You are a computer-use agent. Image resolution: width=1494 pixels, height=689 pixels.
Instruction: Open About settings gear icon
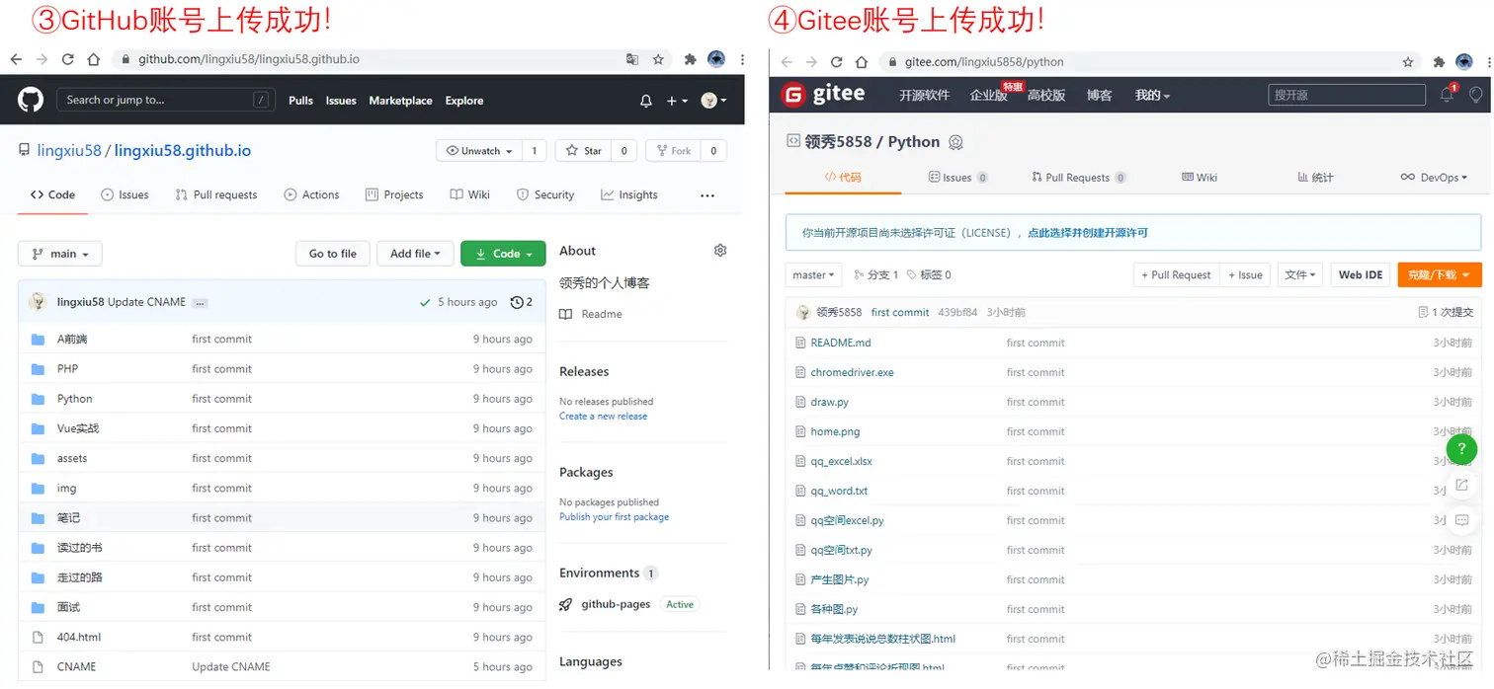[720, 251]
